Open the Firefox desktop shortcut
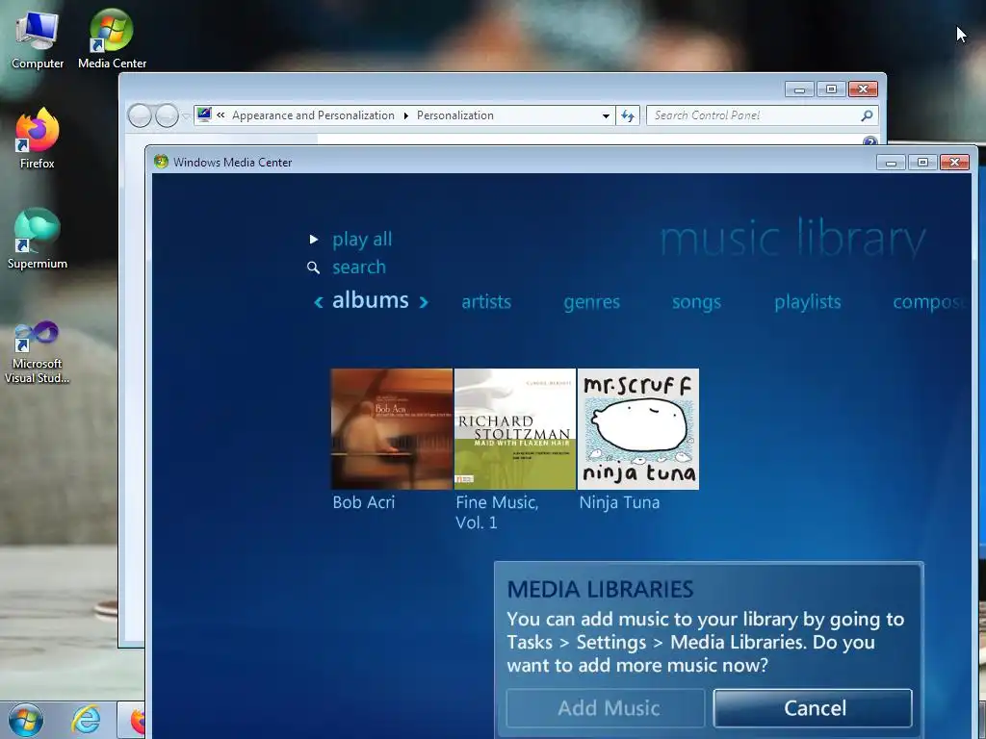 click(x=38, y=139)
